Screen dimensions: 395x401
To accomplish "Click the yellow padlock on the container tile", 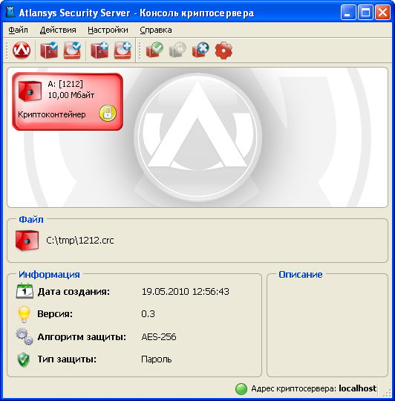I will (x=108, y=113).
